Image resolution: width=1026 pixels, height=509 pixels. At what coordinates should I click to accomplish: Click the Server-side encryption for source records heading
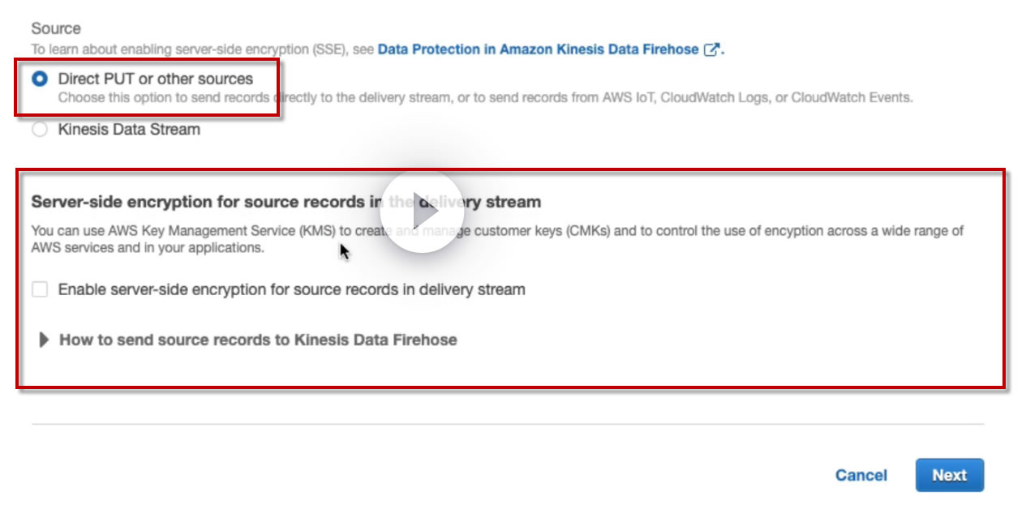(x=203, y=202)
